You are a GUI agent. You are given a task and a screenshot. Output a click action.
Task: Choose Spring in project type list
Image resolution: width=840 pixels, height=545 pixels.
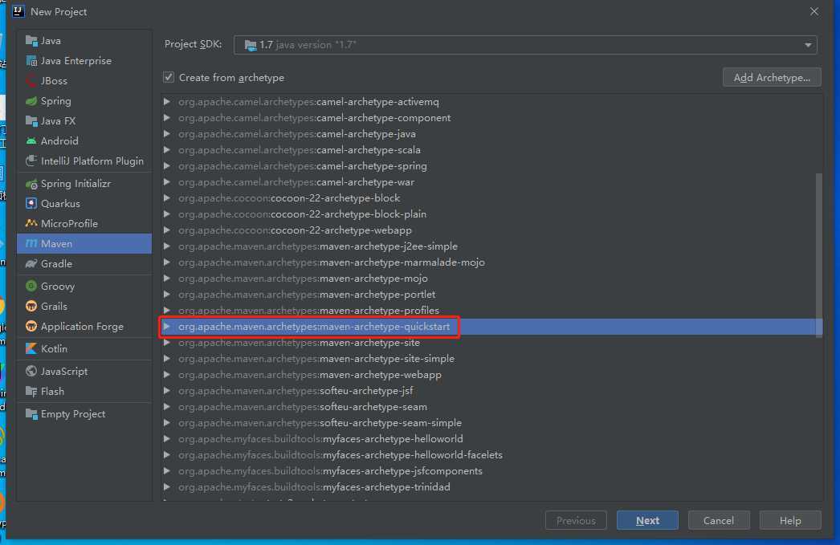pos(84,101)
